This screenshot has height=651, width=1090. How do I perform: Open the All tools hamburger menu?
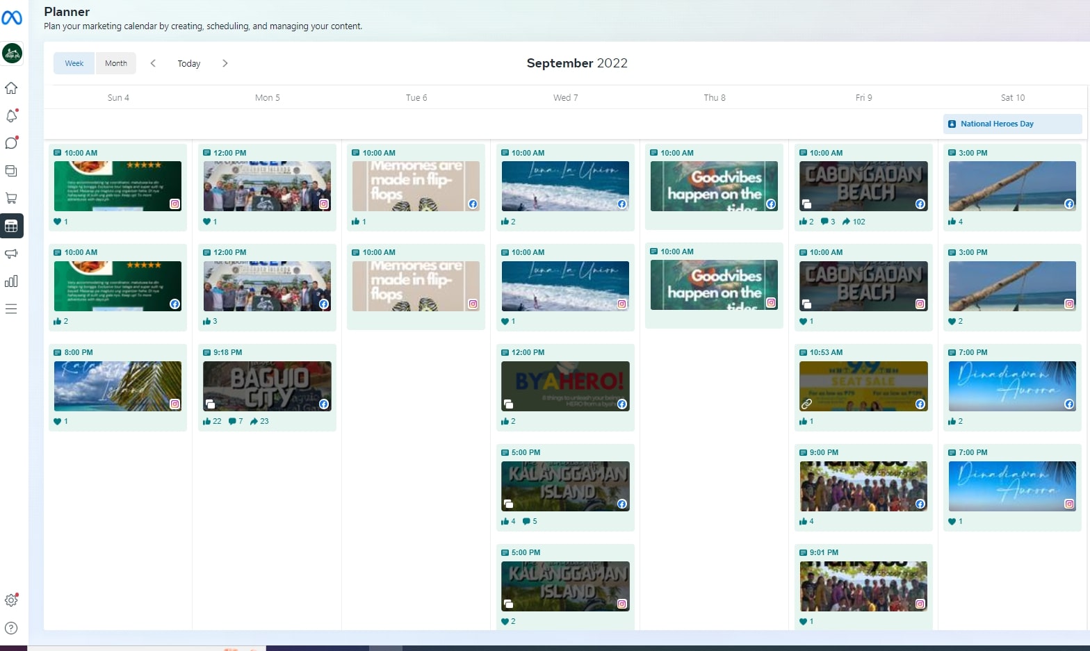tap(11, 309)
